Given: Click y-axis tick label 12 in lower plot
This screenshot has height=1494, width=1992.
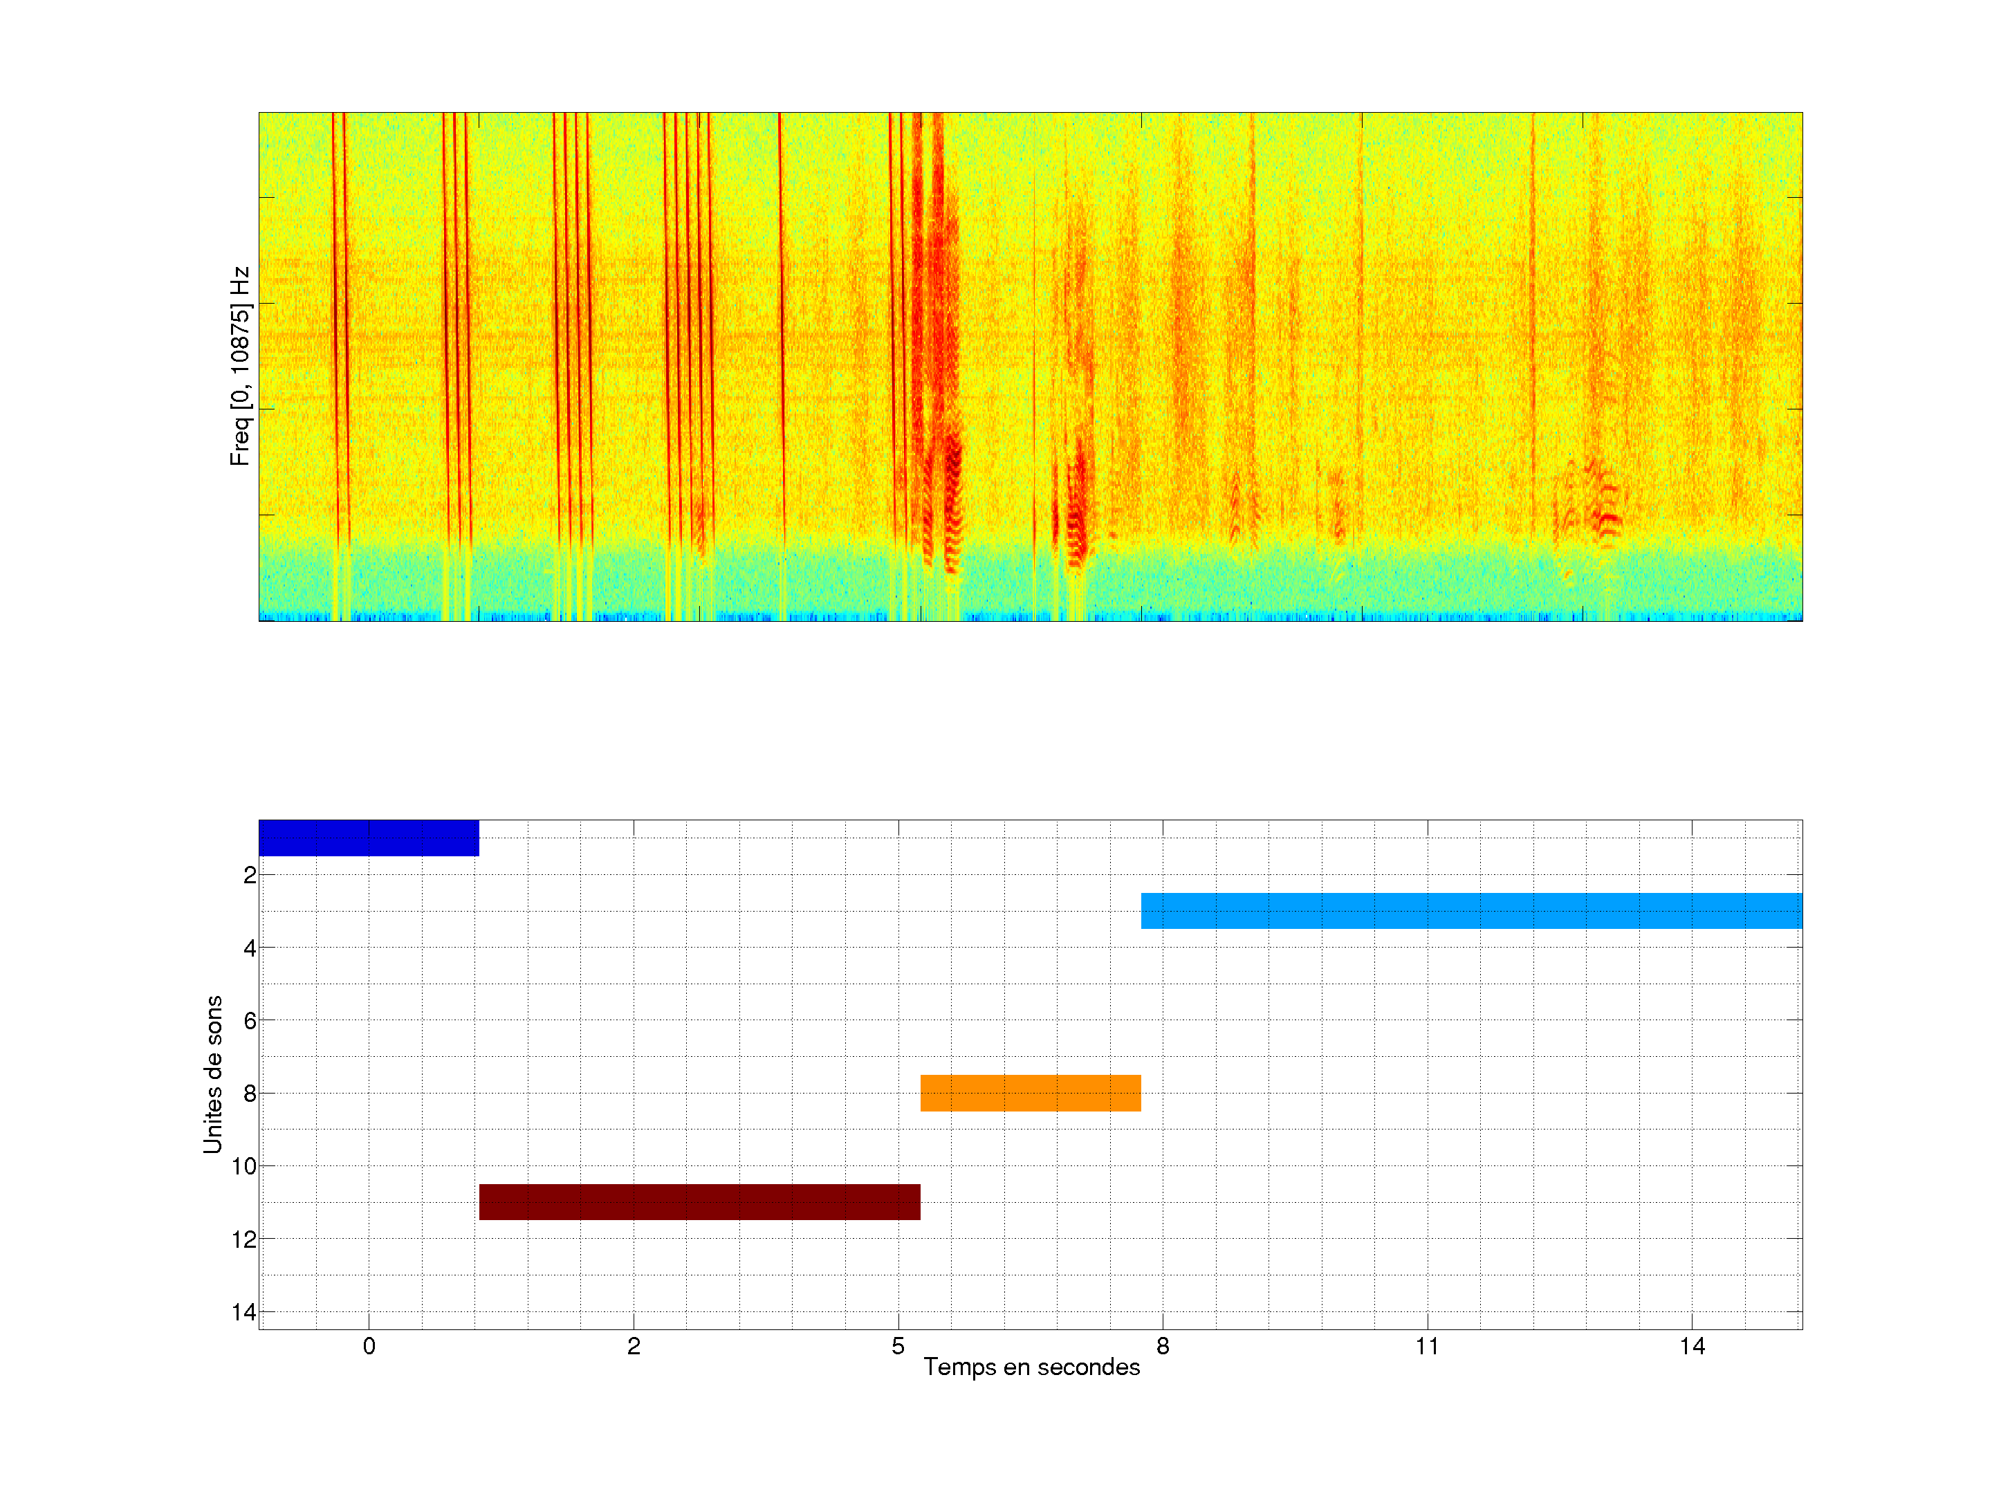Looking at the screenshot, I should tap(243, 1239).
